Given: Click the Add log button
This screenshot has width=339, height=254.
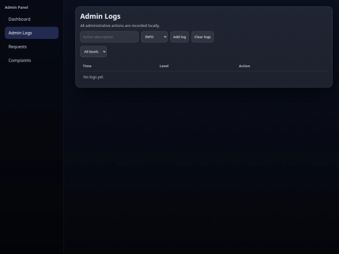Looking at the screenshot, I should (180, 37).
